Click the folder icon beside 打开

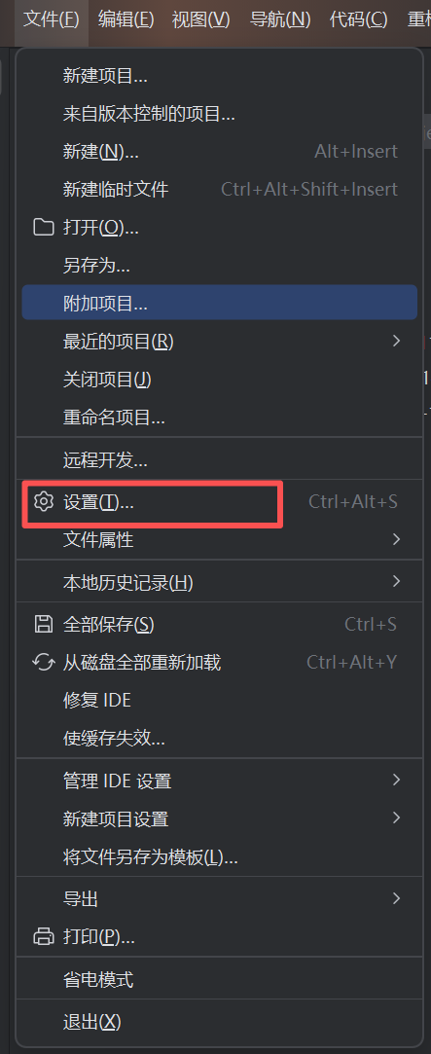coord(44,227)
